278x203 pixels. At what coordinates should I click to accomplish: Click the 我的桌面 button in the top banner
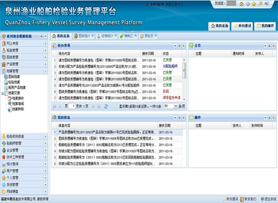(x=219, y=26)
